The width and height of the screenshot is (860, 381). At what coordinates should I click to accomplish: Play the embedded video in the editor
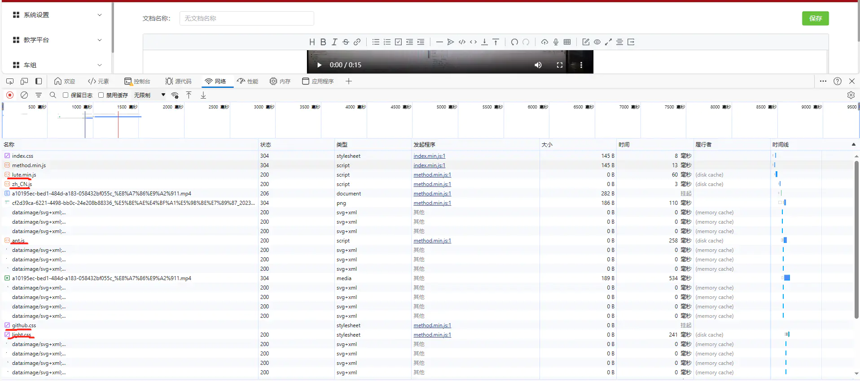point(319,65)
